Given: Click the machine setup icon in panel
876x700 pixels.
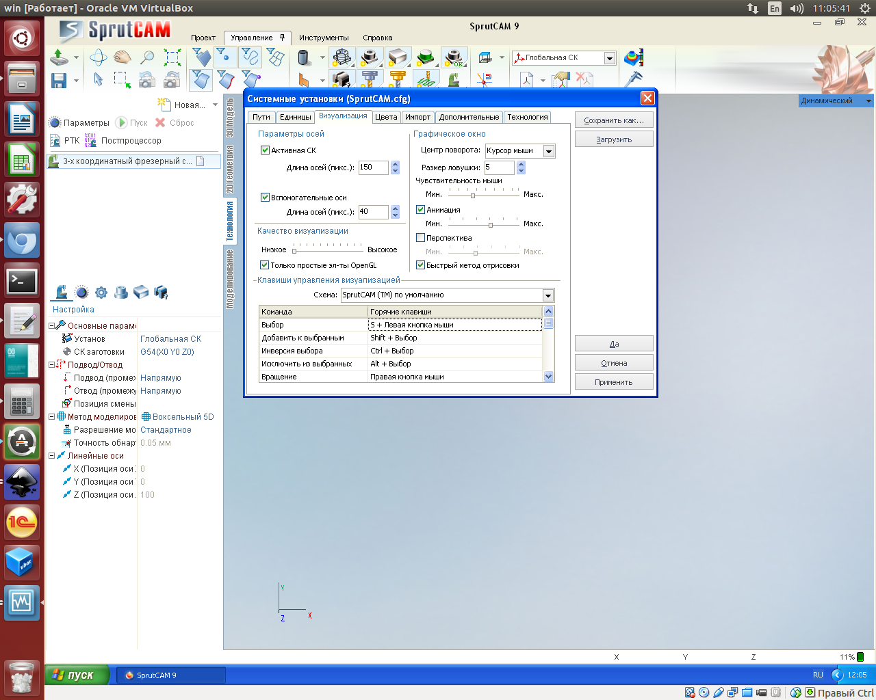Looking at the screenshot, I should [62, 293].
